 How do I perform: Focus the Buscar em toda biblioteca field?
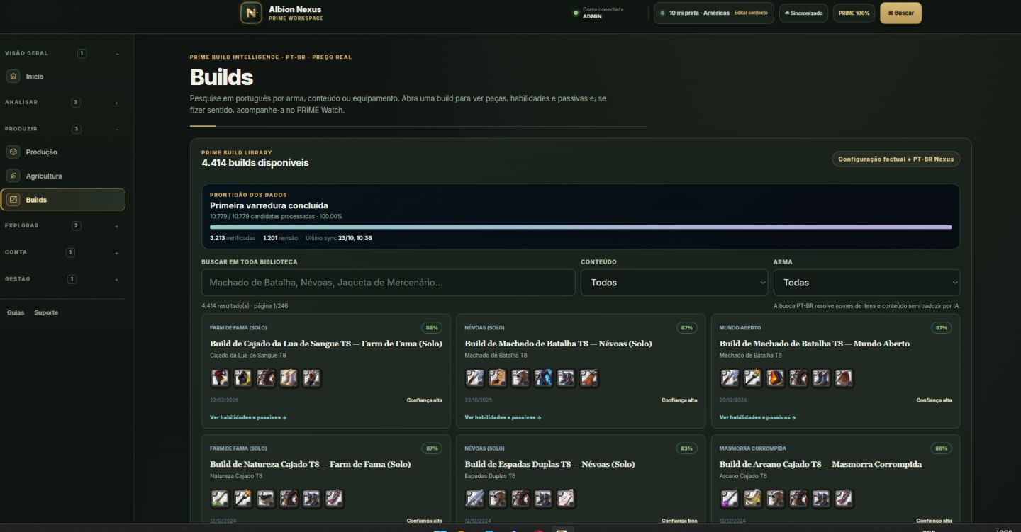(388, 282)
